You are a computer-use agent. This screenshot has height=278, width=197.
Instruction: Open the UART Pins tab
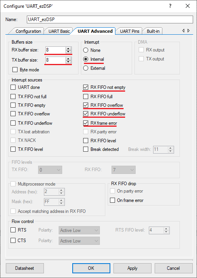129,31
